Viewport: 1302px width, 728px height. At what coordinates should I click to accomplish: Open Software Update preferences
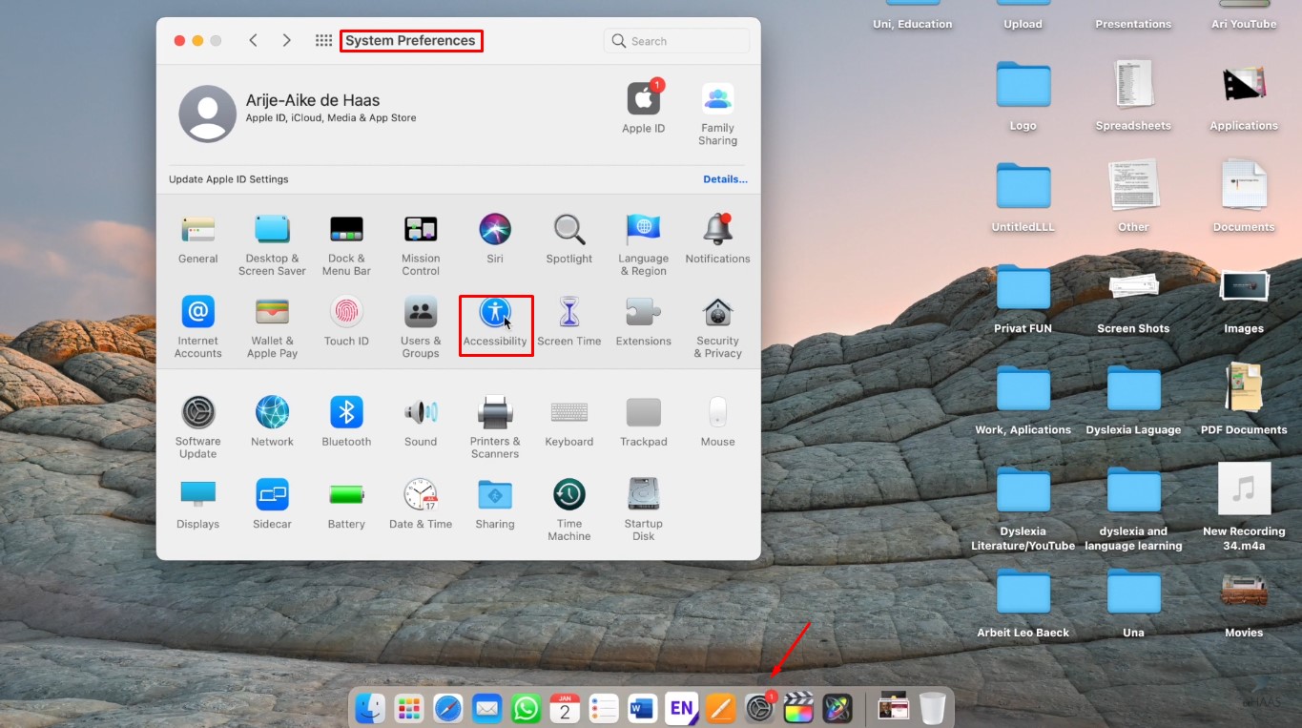[197, 414]
